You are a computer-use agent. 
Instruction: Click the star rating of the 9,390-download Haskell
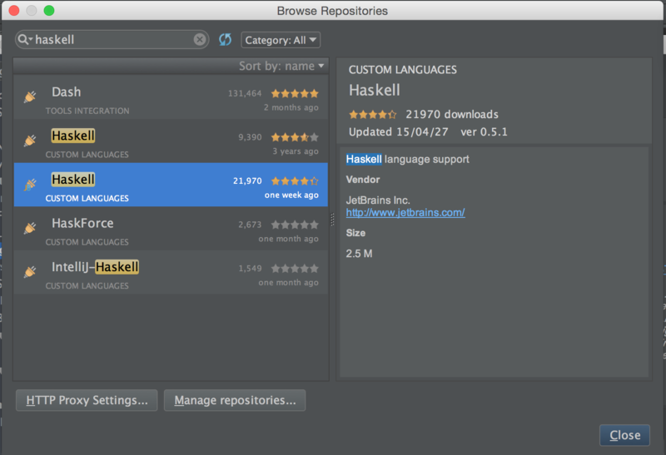(295, 137)
